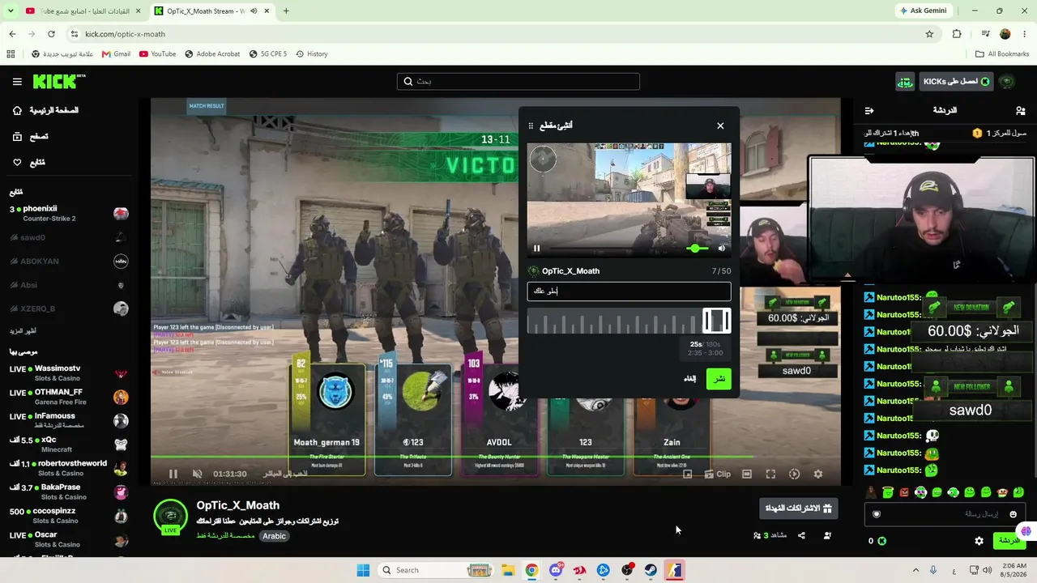
Task: Expand show more followed channels
Action: 23,331
